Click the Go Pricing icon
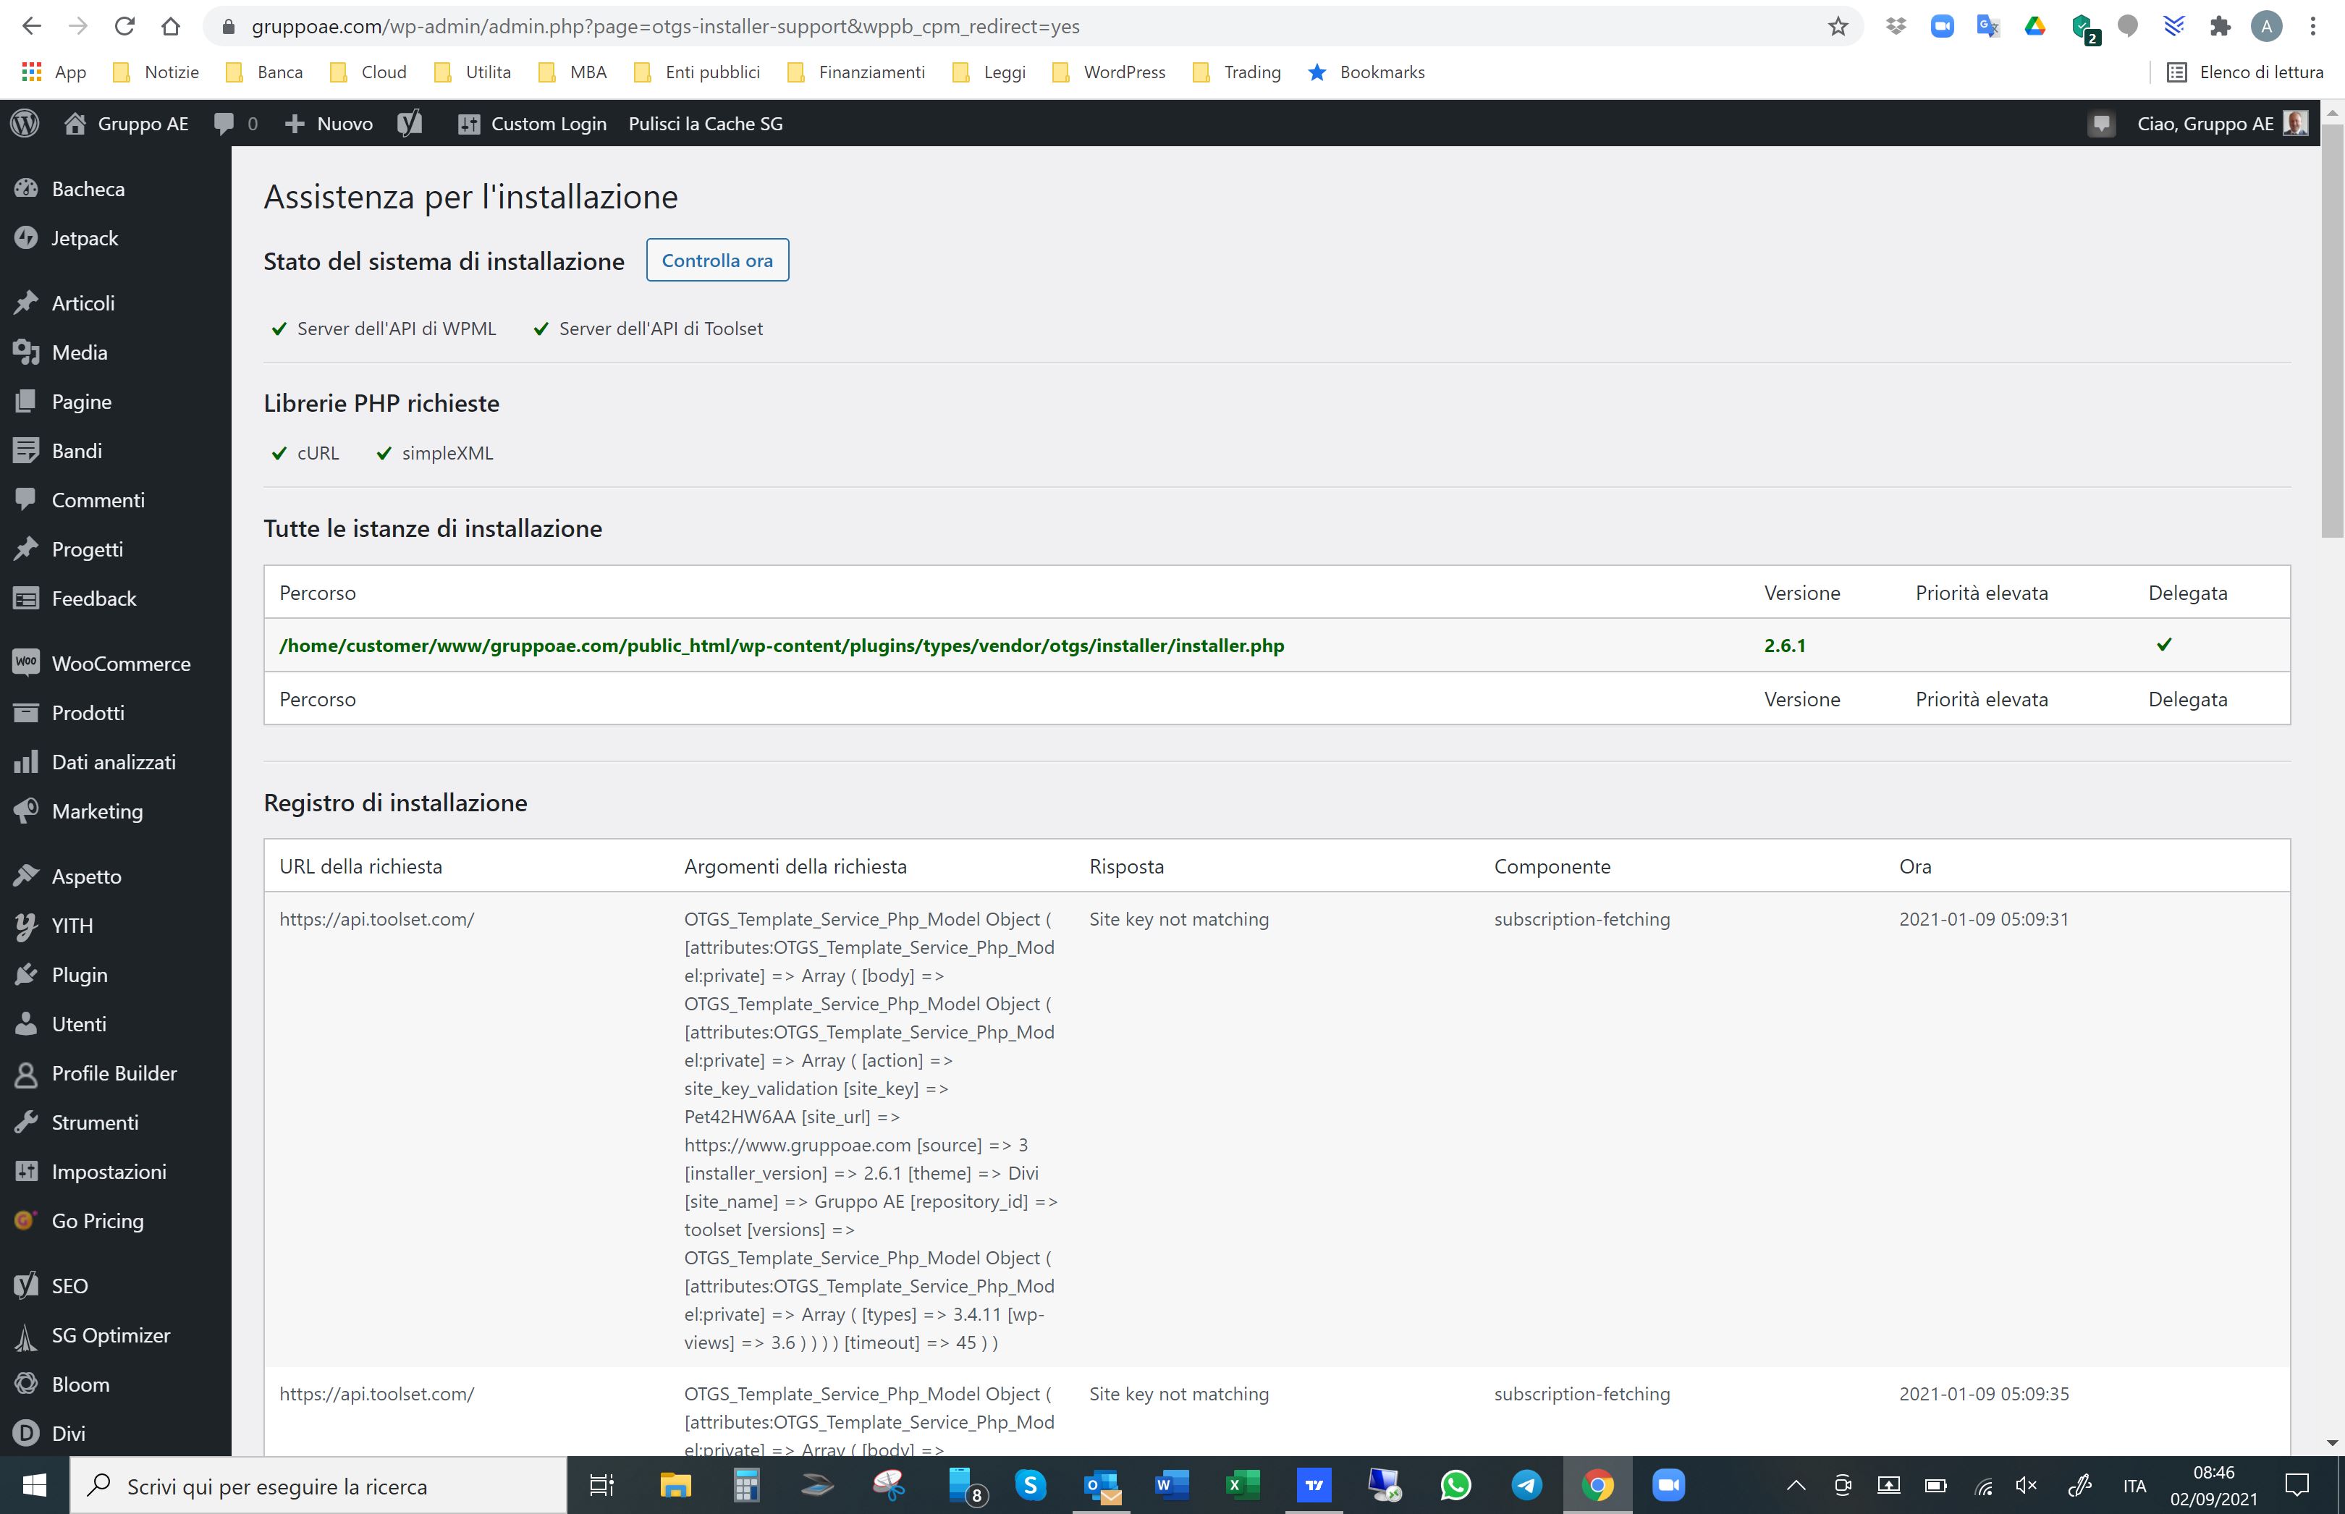Screen dimensions: 2345x1514 point(27,1221)
